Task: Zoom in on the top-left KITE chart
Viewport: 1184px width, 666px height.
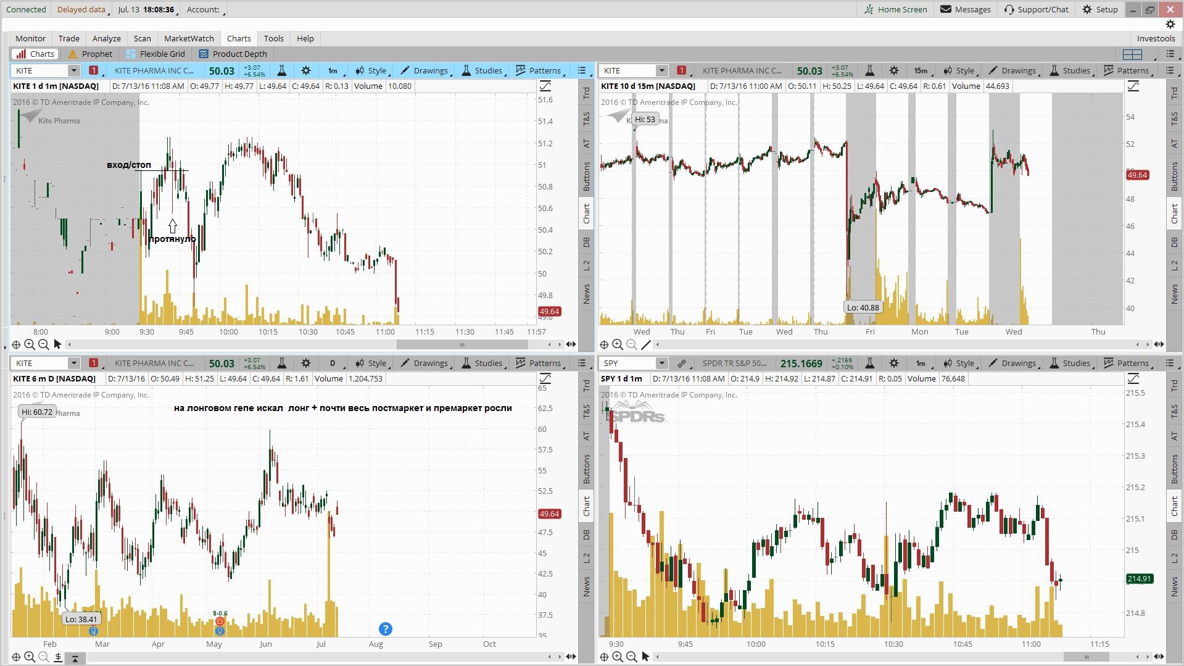Action: (30, 344)
